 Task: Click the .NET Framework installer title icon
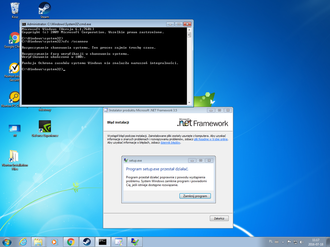coord(106,110)
